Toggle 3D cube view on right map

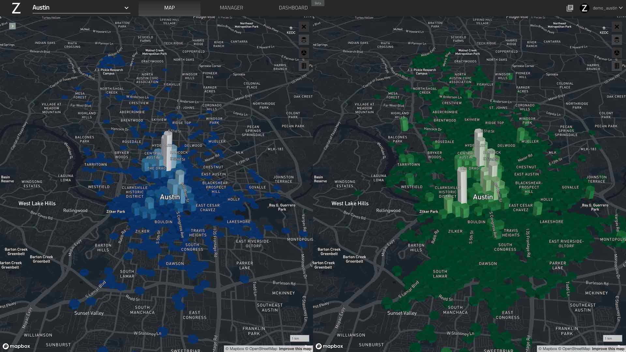coord(617,53)
